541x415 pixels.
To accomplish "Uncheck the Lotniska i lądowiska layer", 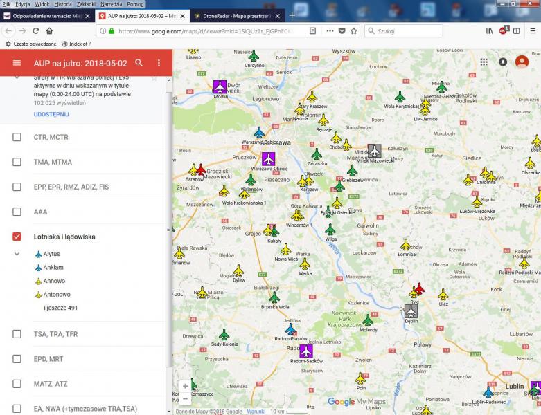I will coord(17,237).
